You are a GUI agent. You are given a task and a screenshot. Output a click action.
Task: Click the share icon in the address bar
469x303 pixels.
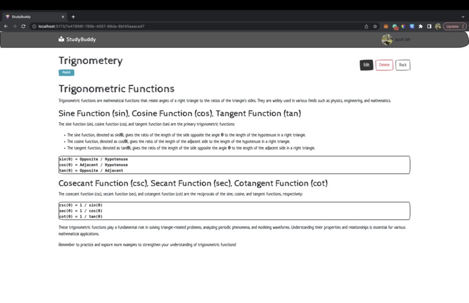[x=367, y=26]
